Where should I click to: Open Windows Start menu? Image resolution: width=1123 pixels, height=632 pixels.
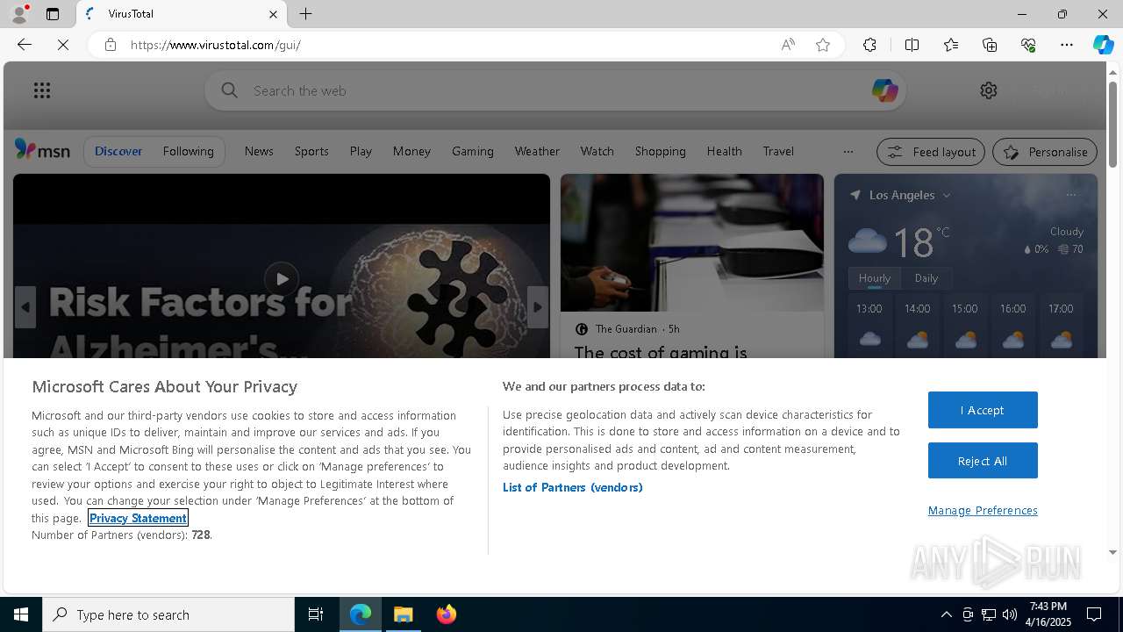point(21,614)
